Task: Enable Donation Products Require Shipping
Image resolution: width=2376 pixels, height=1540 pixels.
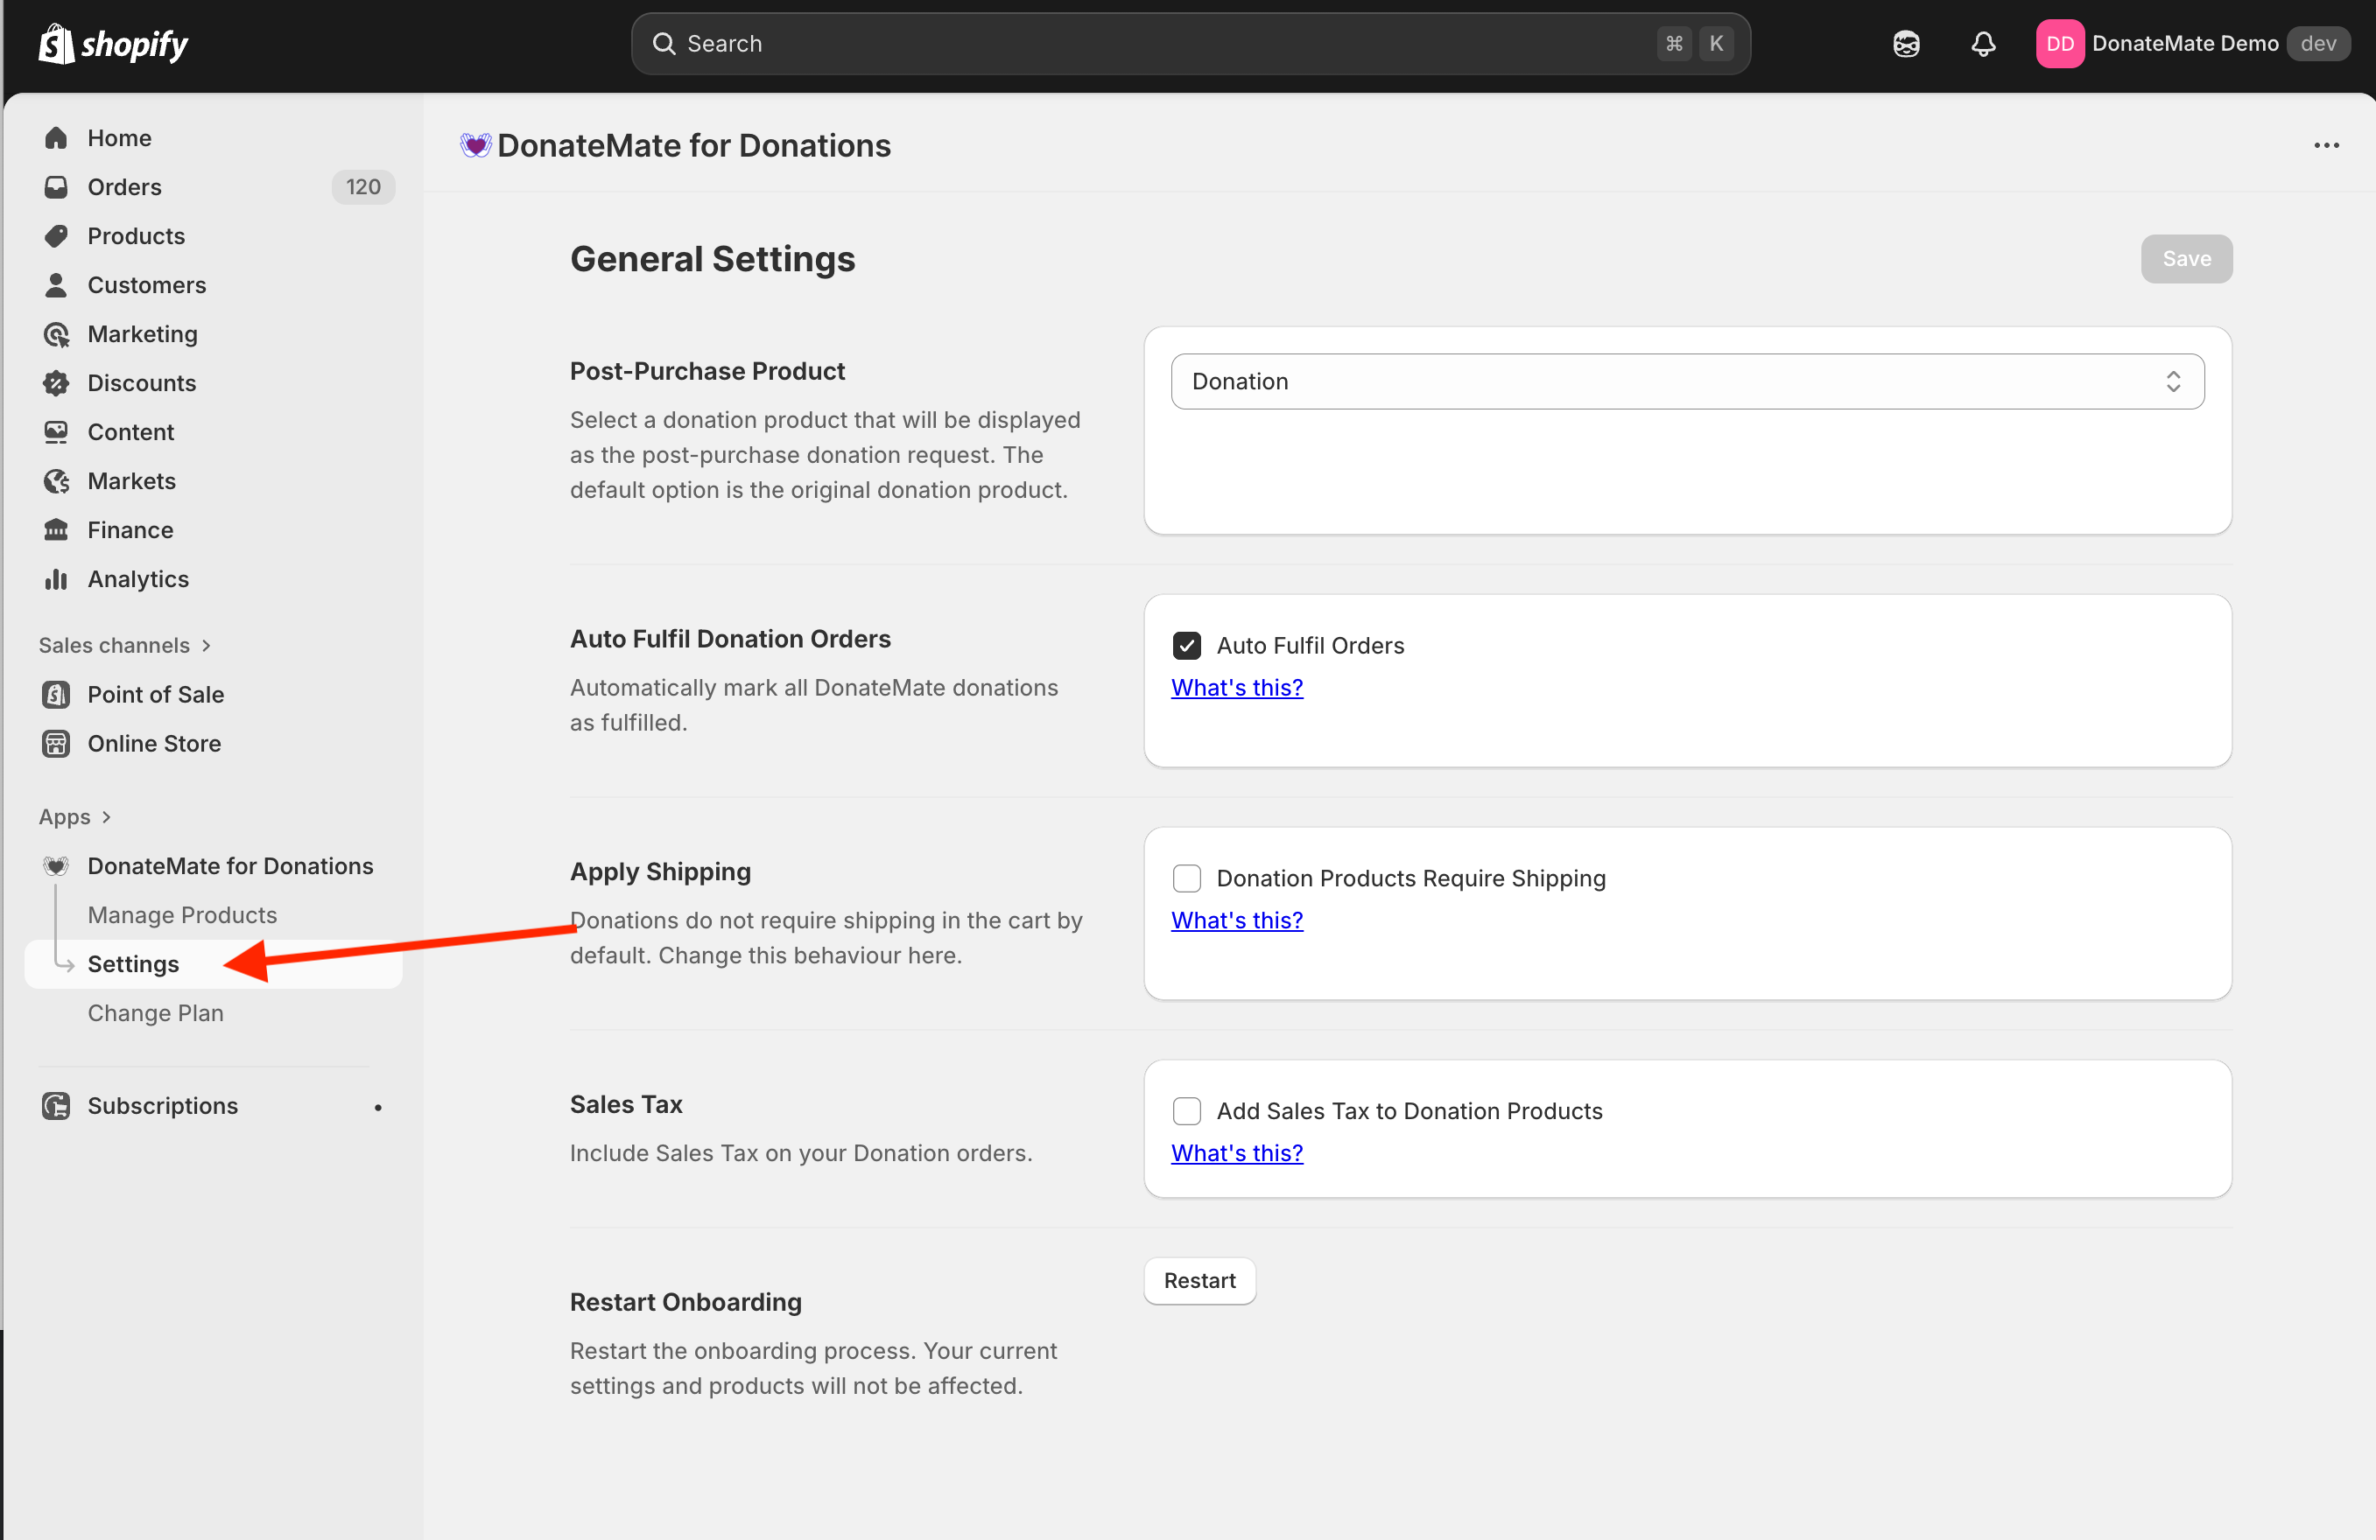Action: (x=1186, y=878)
